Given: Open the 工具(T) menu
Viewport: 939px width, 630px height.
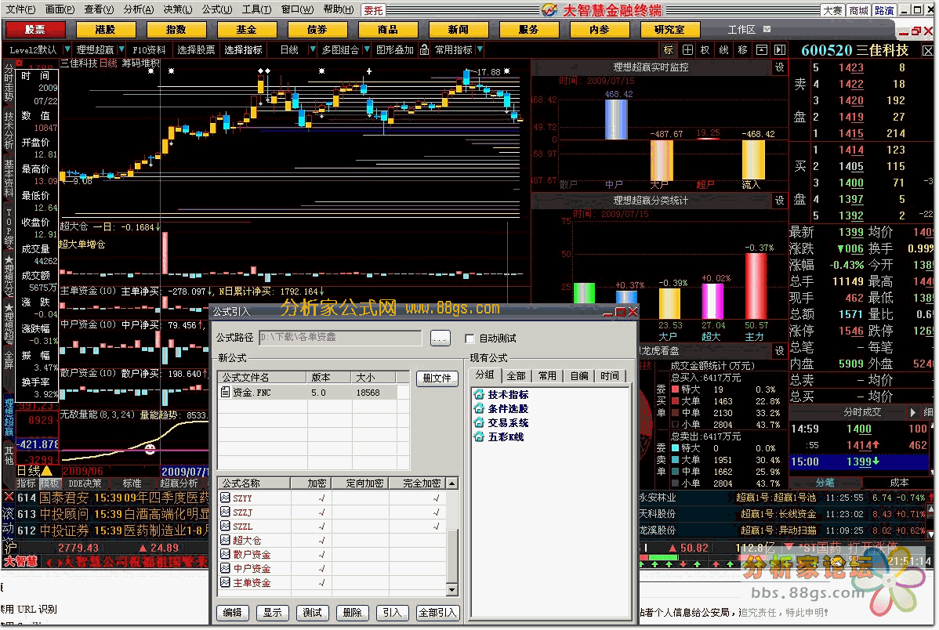Looking at the screenshot, I should 256,9.
